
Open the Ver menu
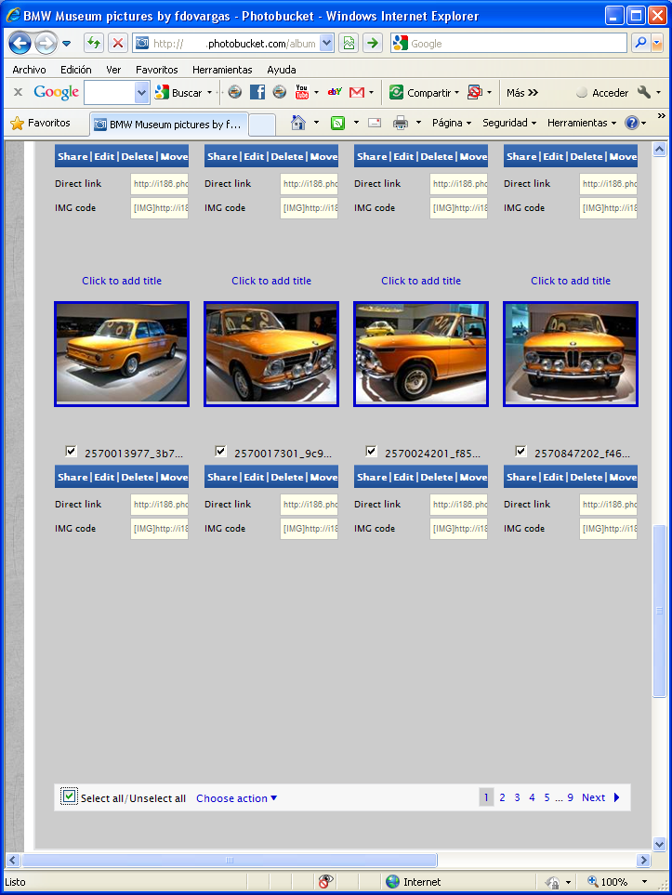click(x=113, y=70)
